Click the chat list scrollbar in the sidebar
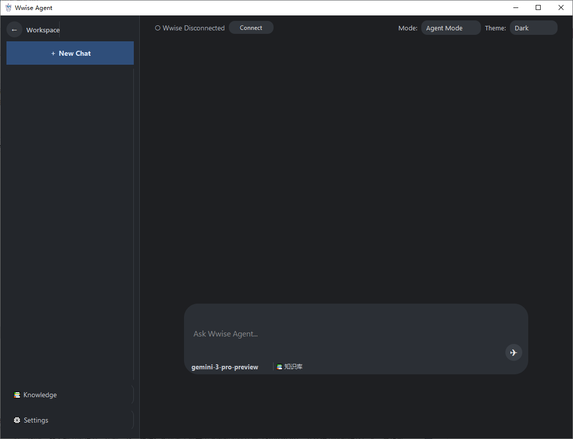This screenshot has width=573, height=439. [x=134, y=224]
